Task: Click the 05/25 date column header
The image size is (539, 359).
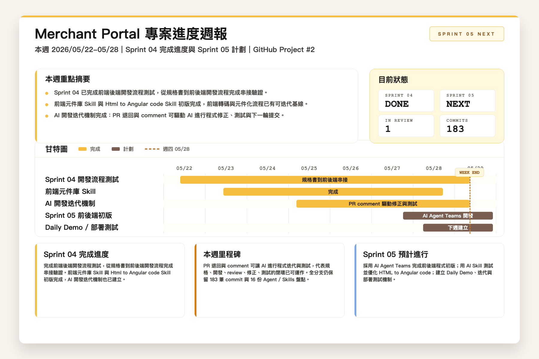Action: click(x=309, y=168)
